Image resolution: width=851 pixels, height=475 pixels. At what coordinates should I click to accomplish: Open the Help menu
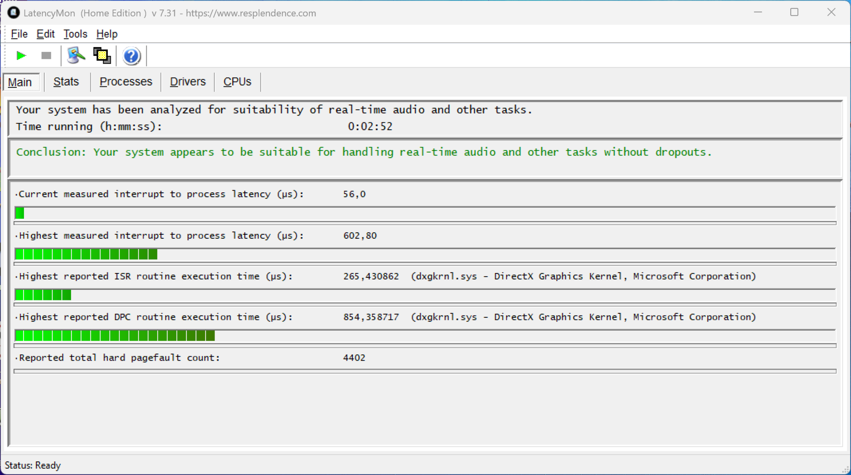click(107, 34)
